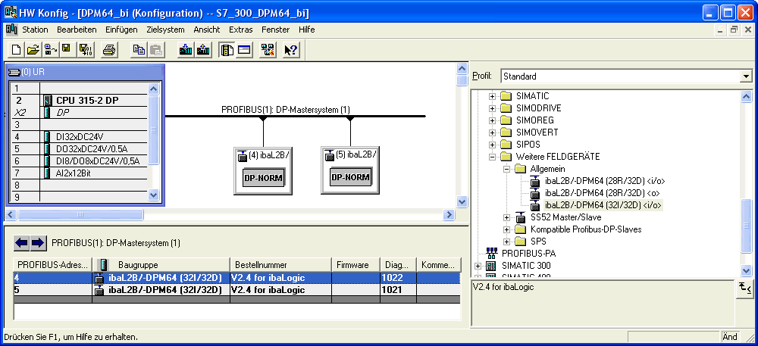Expand the SS52 Master/Slave node
Viewport: 758px width, 346px height.
tap(506, 217)
